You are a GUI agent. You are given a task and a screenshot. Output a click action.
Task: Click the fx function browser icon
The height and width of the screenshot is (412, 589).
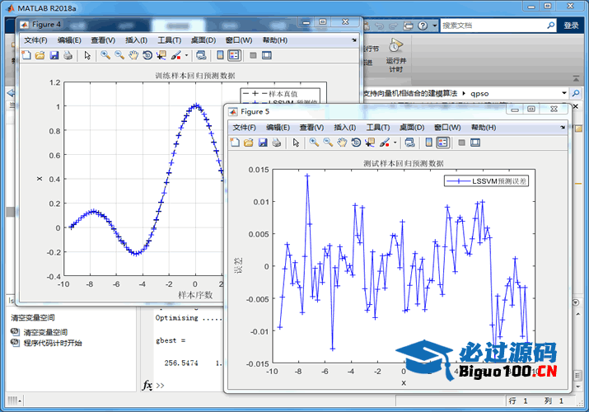147,386
